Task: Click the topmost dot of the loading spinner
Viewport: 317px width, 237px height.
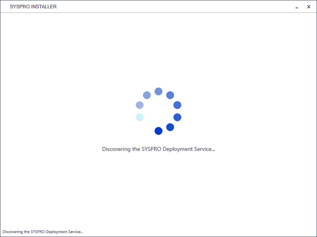Action: click(x=158, y=92)
